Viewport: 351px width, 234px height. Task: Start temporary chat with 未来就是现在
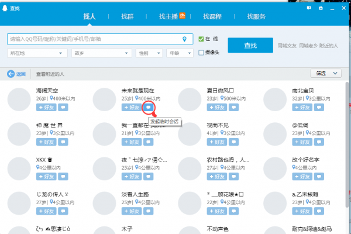(x=149, y=108)
